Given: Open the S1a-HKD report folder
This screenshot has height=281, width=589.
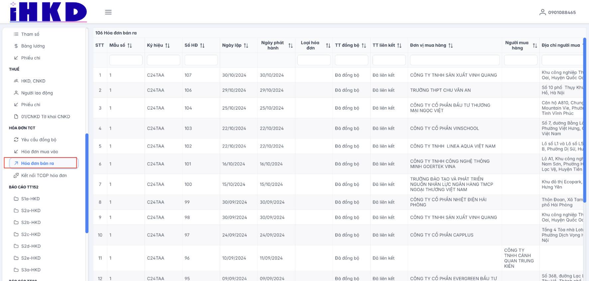Looking at the screenshot, I should coord(30,199).
